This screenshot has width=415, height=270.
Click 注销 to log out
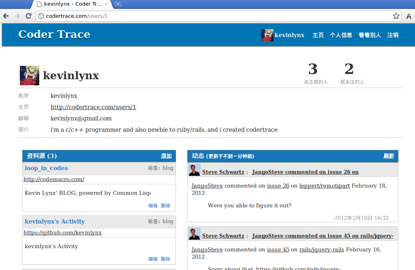(x=393, y=35)
